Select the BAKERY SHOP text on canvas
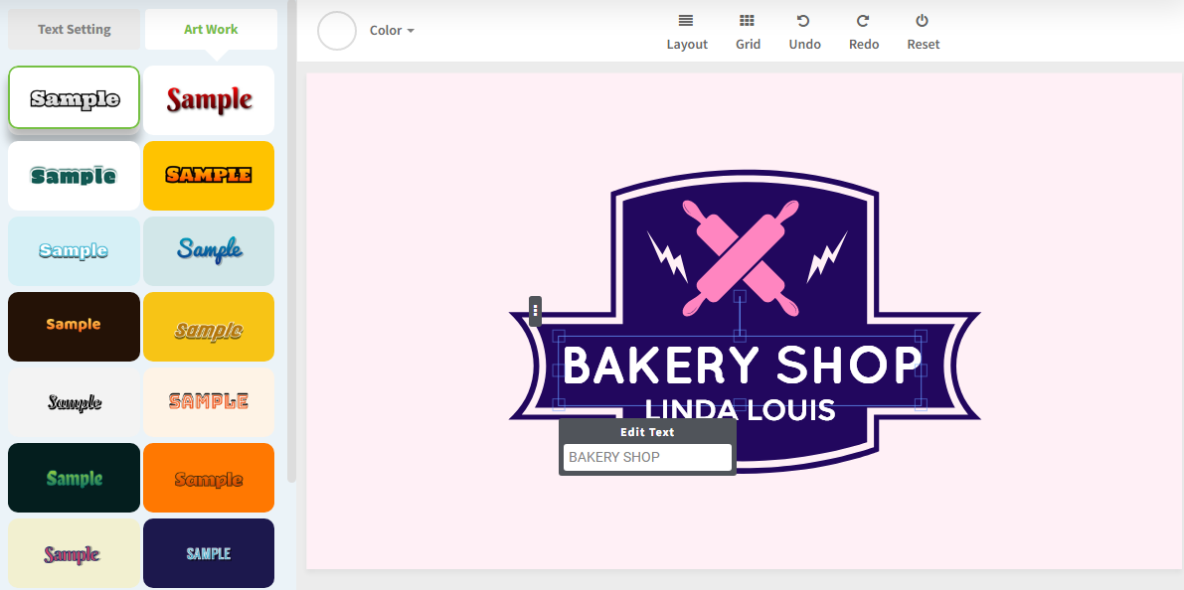 click(741, 366)
